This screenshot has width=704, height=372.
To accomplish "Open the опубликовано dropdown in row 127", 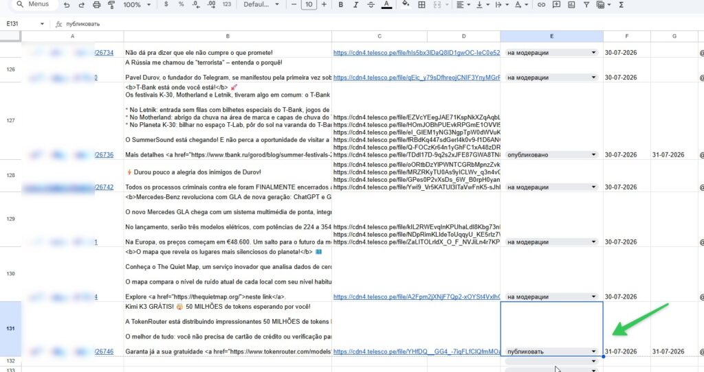I will pos(593,154).
